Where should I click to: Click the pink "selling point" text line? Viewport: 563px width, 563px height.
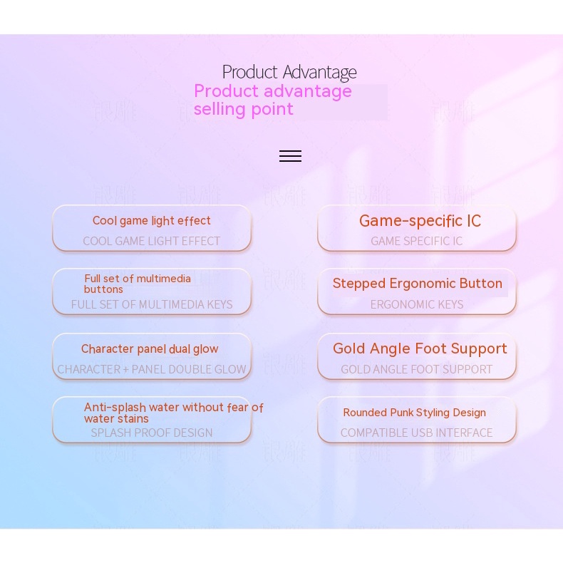[243, 109]
